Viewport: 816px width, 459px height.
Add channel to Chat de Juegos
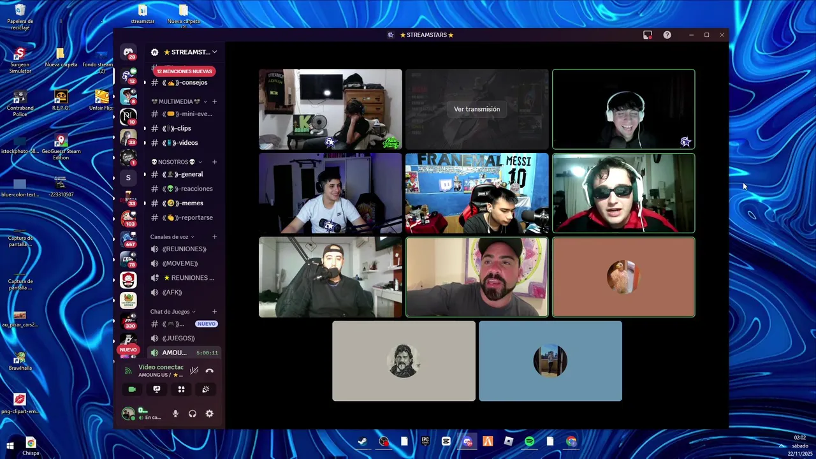pos(214,312)
